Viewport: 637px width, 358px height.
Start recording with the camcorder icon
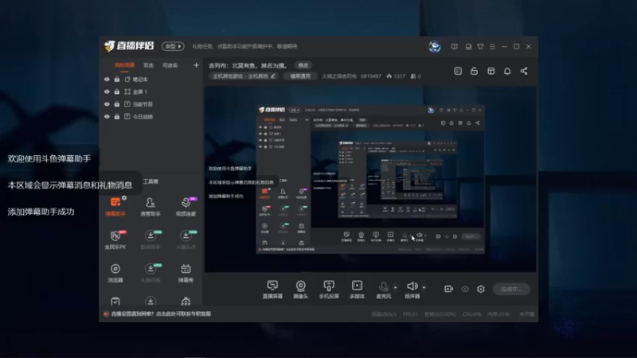[448, 289]
